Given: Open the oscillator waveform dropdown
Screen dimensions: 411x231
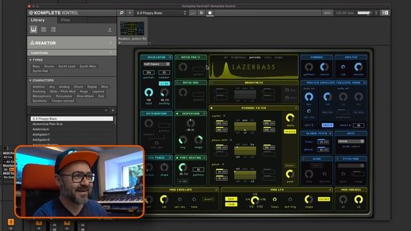Looking at the screenshot, I should [157, 64].
